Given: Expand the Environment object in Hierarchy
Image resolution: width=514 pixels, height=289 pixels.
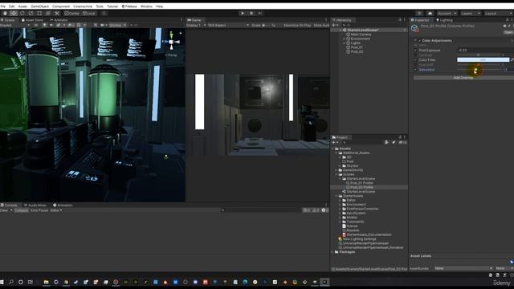Looking at the screenshot, I should coord(344,39).
